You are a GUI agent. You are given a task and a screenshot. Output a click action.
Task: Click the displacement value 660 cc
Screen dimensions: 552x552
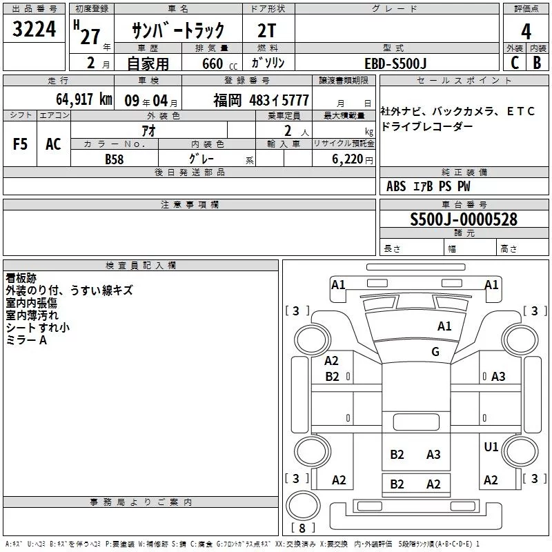[x=219, y=63]
